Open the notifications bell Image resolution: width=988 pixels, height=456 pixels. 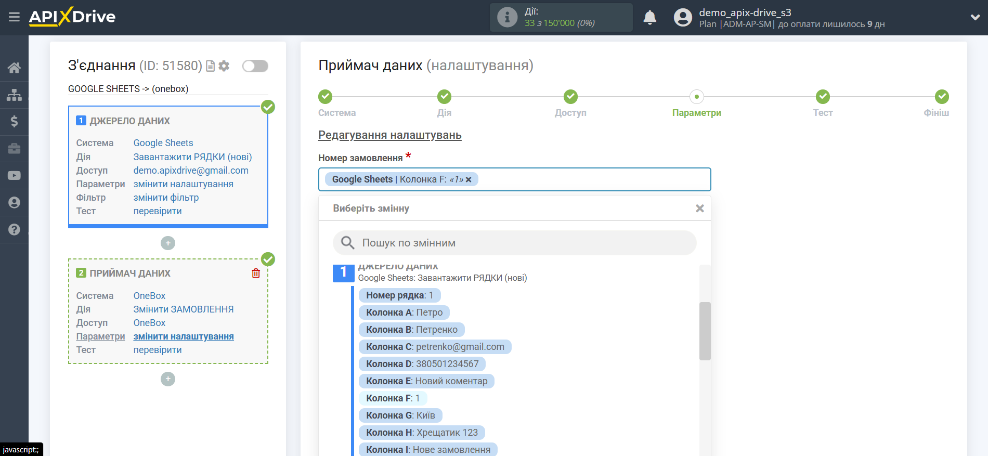[x=649, y=18]
